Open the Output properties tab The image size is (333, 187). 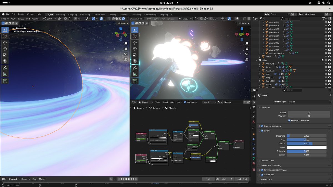pyautogui.click(x=254, y=107)
